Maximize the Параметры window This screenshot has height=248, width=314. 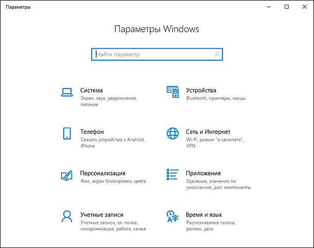[x=287, y=7]
